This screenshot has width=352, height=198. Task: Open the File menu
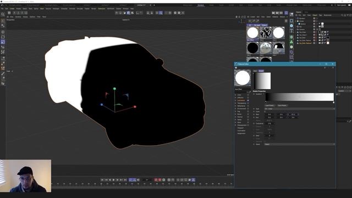coord(2,9)
